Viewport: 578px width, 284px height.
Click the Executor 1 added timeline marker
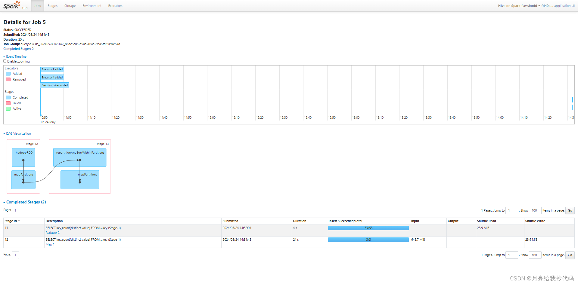[x=52, y=78]
